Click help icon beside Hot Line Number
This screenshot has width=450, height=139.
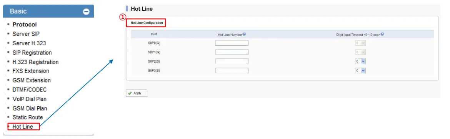click(244, 34)
